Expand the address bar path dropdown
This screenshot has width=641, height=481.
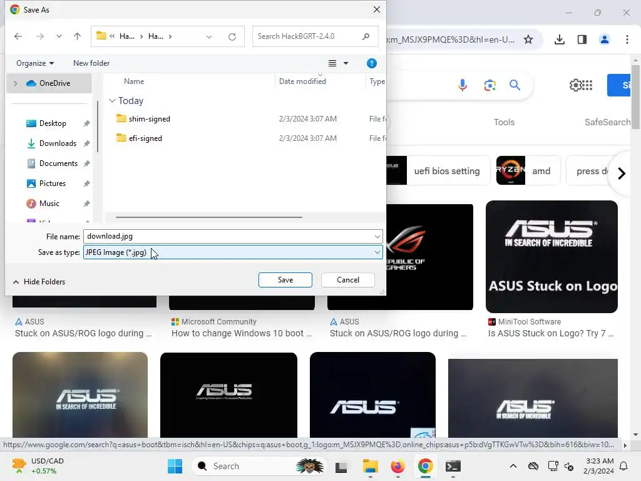tap(209, 37)
